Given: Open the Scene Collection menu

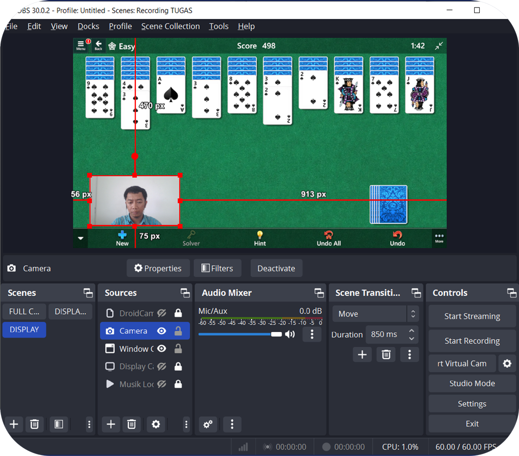Looking at the screenshot, I should coord(170,26).
